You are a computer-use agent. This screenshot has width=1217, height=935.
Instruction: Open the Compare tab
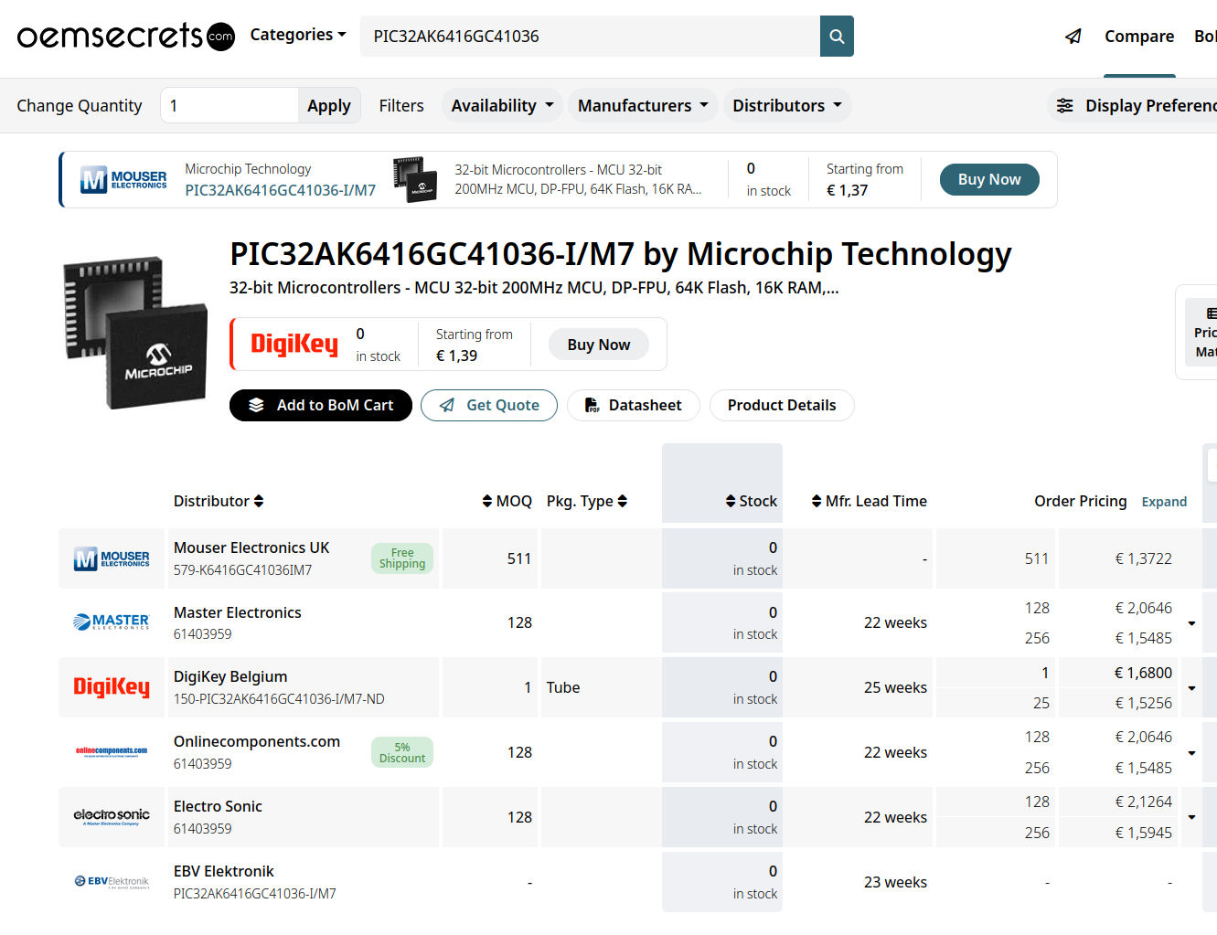1139,37
